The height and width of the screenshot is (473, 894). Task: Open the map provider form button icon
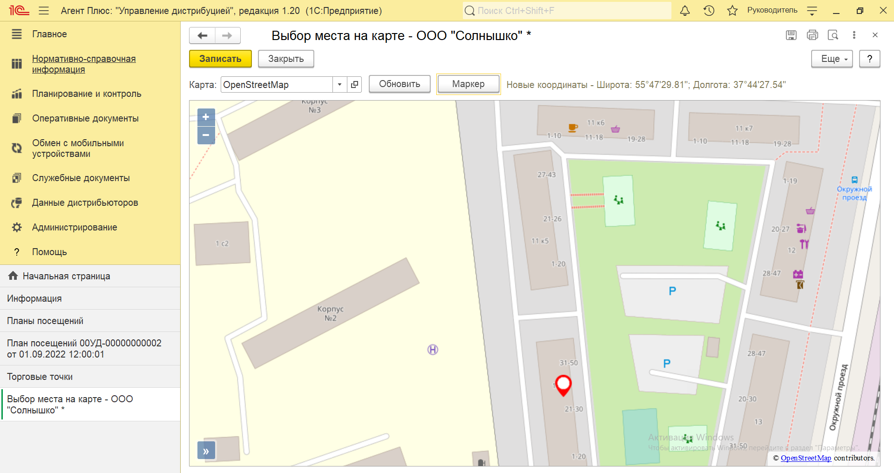[x=354, y=85]
